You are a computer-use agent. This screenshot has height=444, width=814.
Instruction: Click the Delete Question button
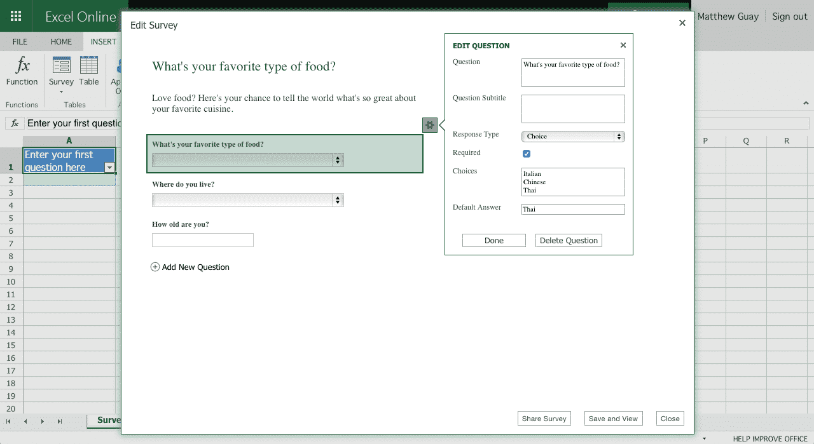point(569,241)
